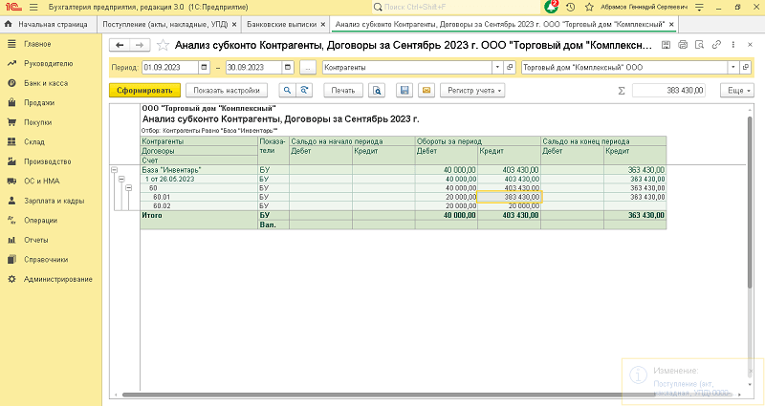Save report using the diskette icon
Image resolution: width=765 pixels, height=406 pixels.
tap(405, 89)
